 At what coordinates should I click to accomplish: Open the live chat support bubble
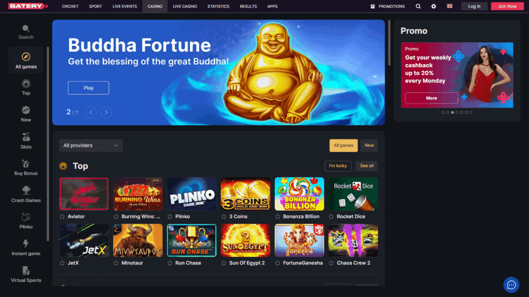(x=511, y=285)
